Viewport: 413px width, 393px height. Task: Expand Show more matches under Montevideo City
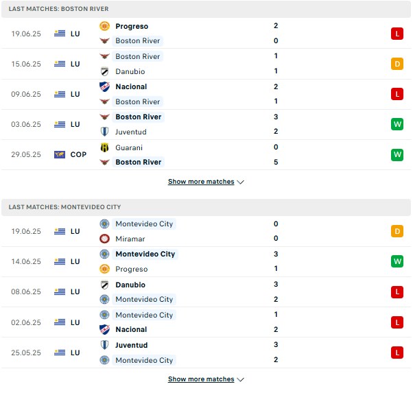tap(201, 379)
